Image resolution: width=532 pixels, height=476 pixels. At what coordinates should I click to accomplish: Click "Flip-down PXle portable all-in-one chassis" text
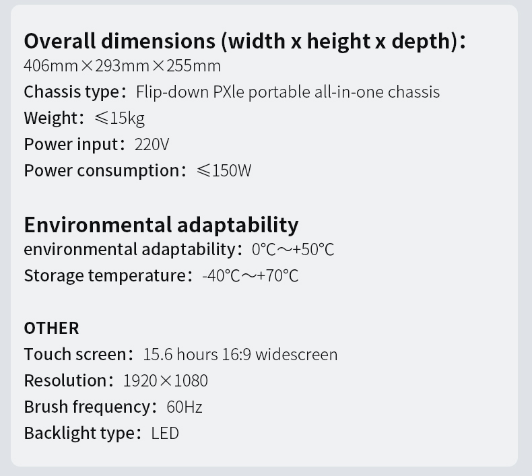click(x=288, y=92)
